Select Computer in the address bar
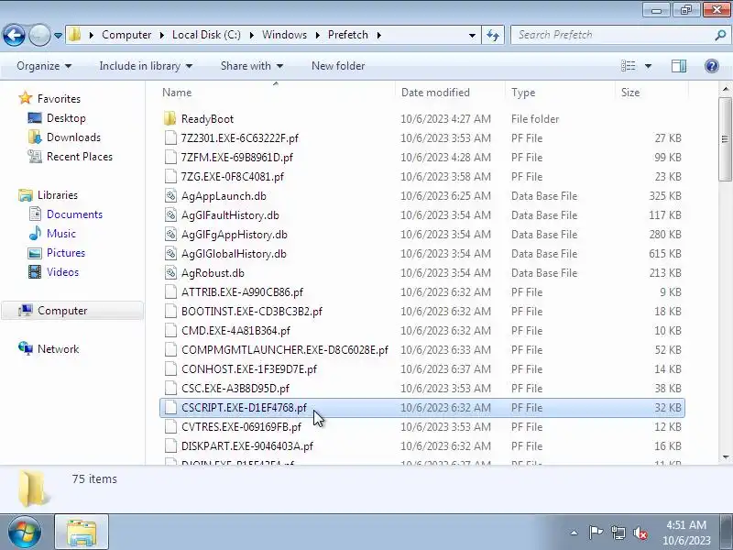733x550 pixels. click(x=126, y=35)
